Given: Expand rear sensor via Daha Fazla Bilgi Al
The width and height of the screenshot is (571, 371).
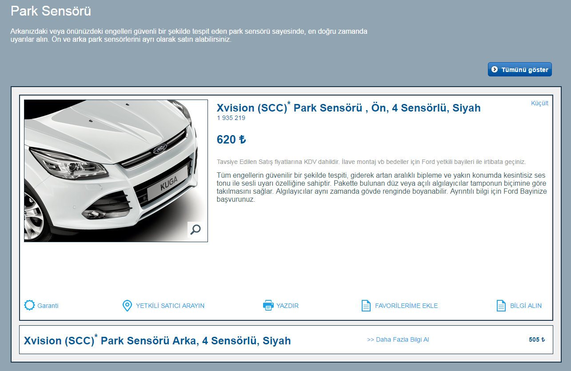Looking at the screenshot, I should 398,339.
